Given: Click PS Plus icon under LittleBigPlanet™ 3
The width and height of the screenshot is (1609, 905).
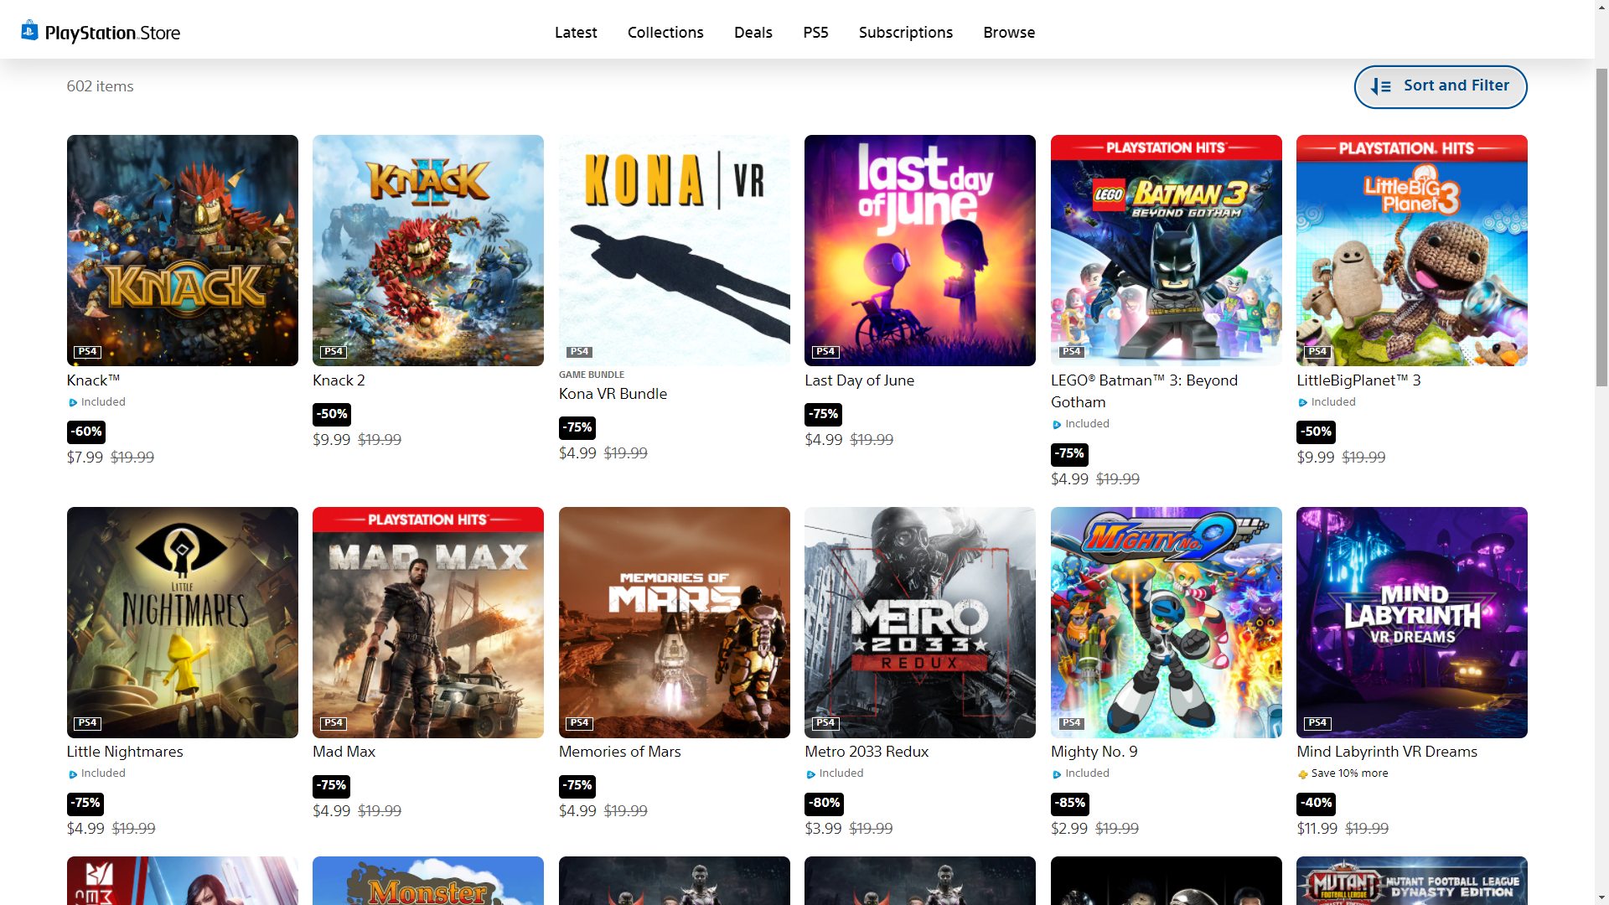Looking at the screenshot, I should coord(1302,403).
